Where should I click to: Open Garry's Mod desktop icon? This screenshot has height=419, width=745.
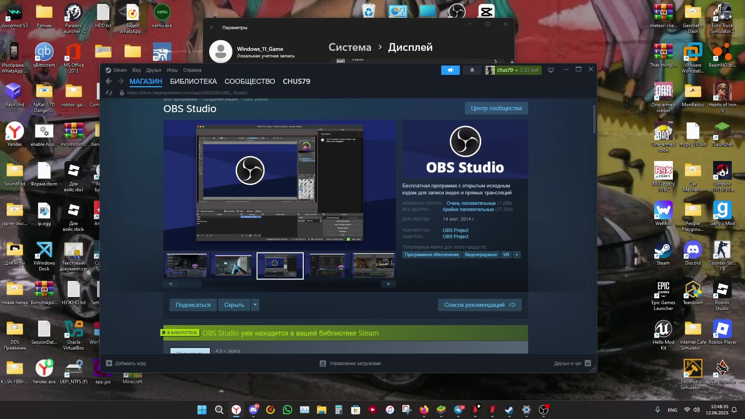point(722,214)
